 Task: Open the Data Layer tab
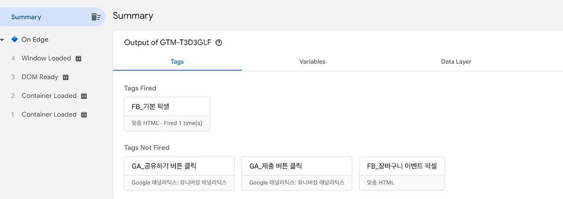pyautogui.click(x=456, y=62)
